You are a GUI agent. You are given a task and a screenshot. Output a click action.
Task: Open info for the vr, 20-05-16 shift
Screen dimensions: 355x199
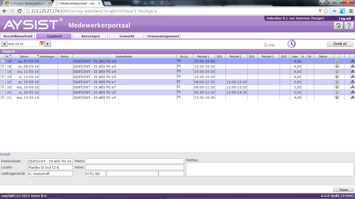tap(337, 92)
